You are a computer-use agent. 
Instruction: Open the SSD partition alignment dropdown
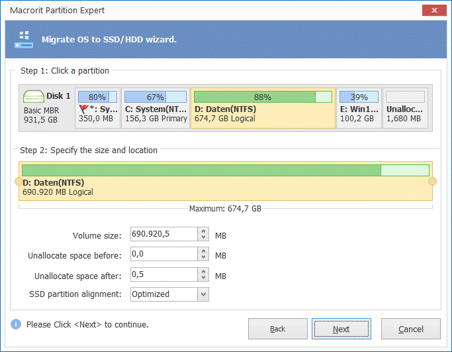204,294
